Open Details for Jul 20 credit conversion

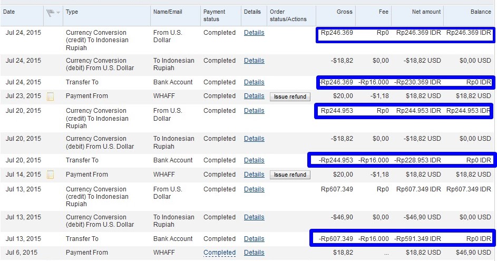254,111
